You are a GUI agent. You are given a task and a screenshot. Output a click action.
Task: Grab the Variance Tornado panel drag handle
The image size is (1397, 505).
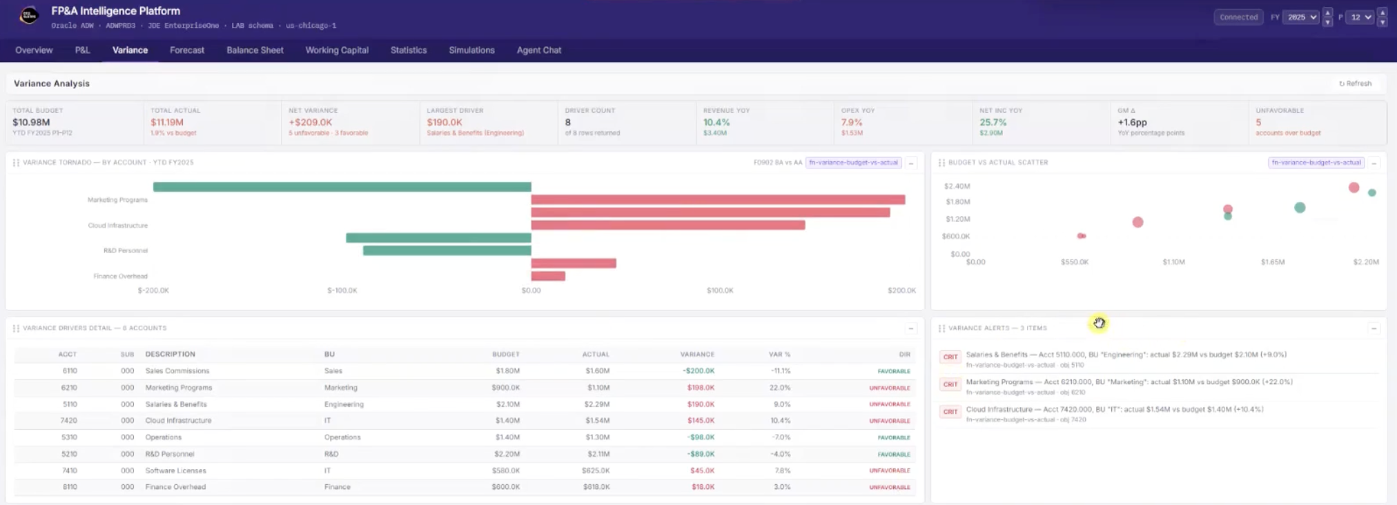click(16, 163)
